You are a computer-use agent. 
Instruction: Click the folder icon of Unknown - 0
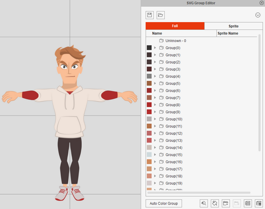click(162, 41)
